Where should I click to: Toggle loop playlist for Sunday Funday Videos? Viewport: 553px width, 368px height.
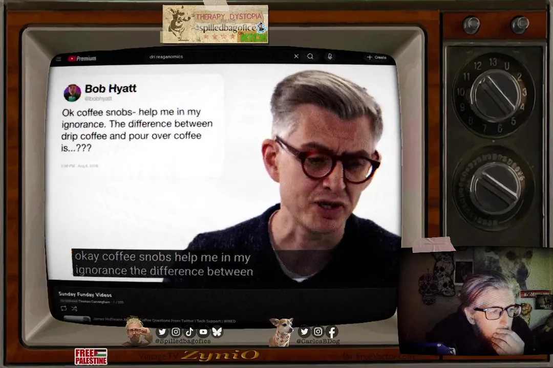pos(63,309)
